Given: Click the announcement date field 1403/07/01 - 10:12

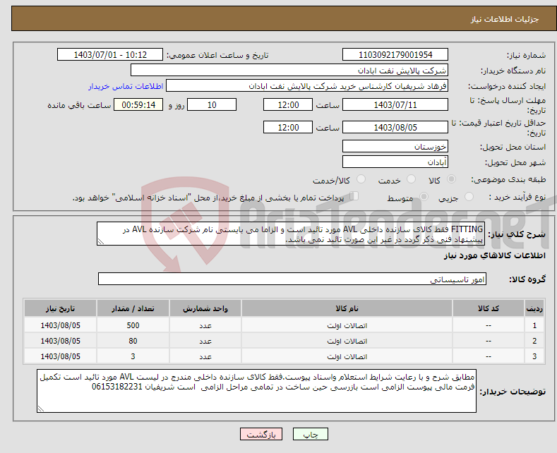Looking at the screenshot, I should click(x=110, y=54).
